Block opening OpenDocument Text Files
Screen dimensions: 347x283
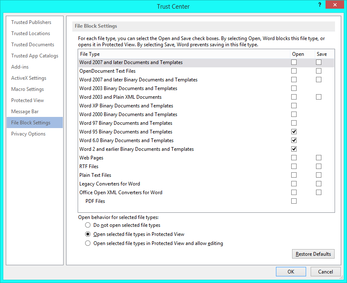coord(294,71)
